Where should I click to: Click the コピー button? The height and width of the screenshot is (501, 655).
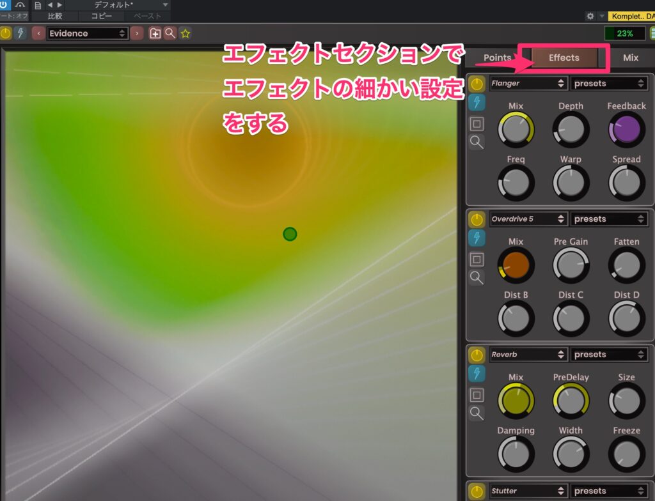click(x=101, y=16)
